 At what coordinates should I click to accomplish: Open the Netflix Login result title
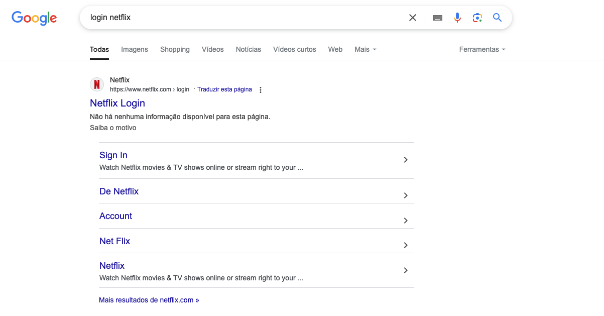tap(117, 103)
